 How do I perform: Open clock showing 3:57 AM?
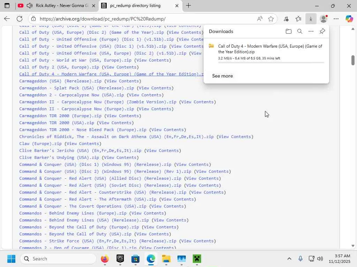[x=339, y=259]
